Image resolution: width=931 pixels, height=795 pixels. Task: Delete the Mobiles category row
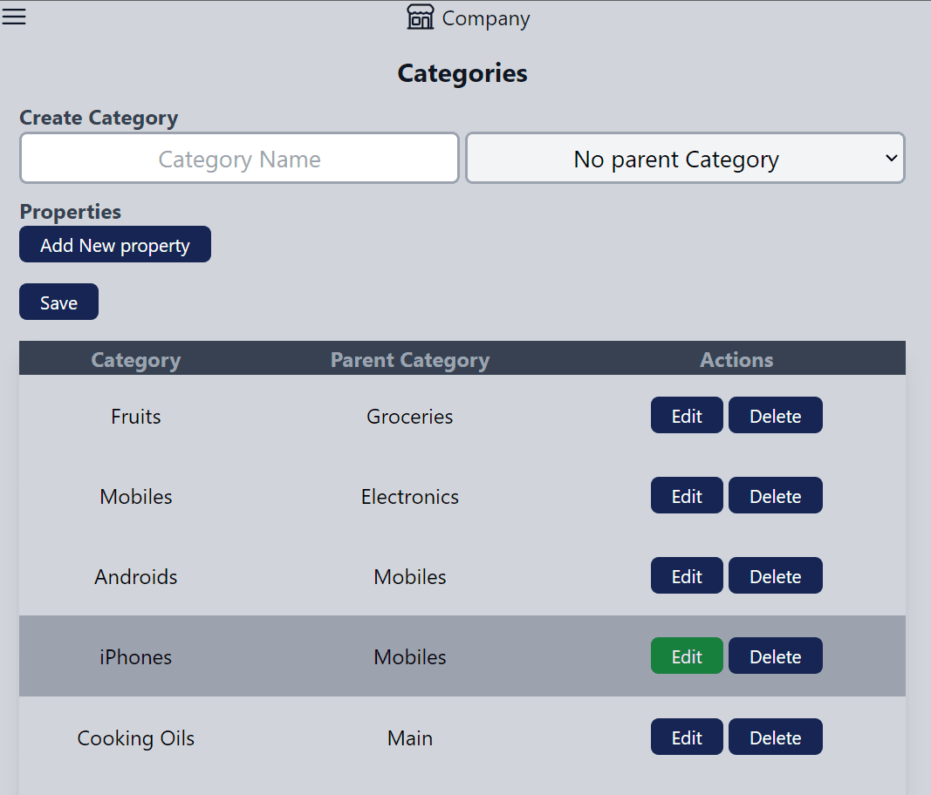point(775,496)
